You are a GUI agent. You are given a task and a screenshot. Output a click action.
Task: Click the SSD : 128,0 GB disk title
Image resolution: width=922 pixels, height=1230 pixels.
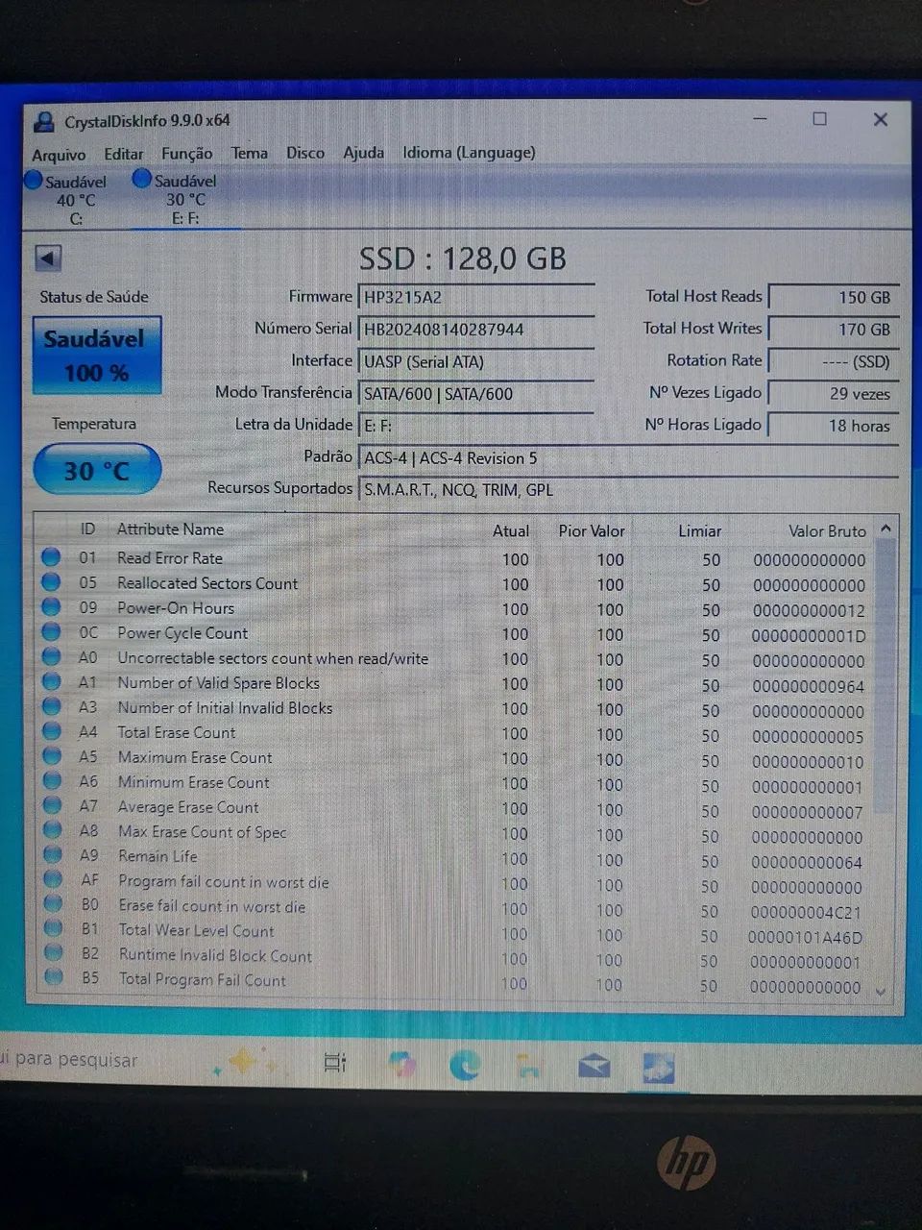coord(462,258)
